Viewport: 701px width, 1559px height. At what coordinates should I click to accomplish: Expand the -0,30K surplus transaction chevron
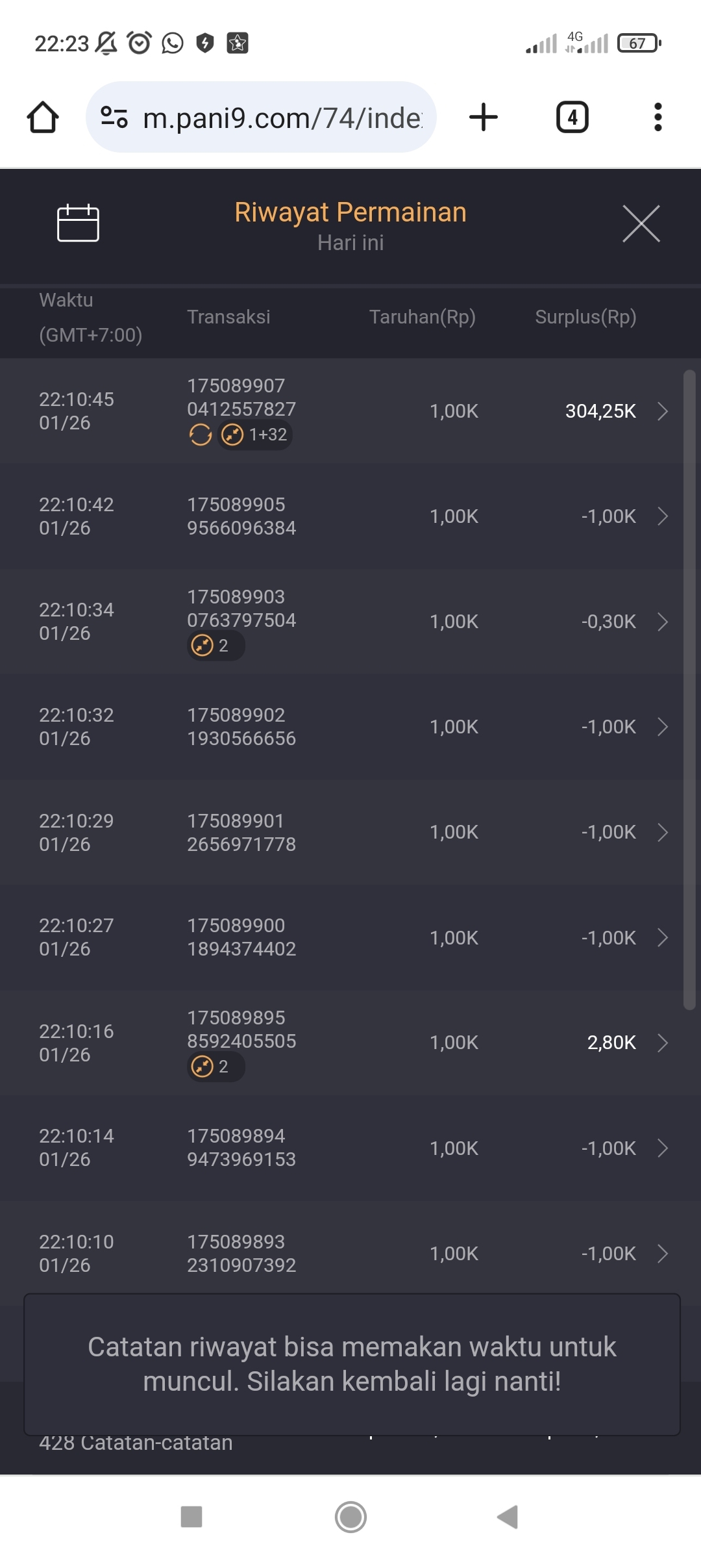662,622
